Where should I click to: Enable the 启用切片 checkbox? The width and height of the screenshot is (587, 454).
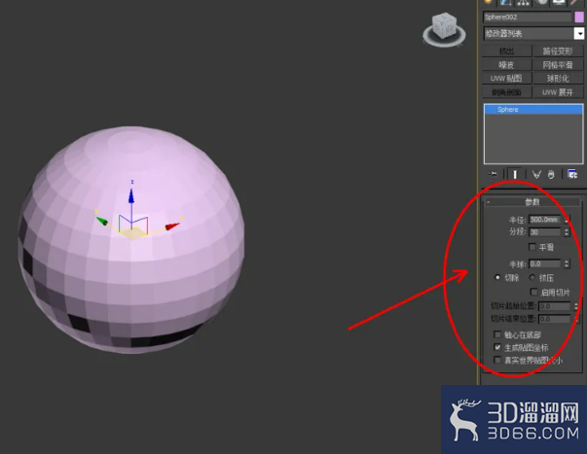(534, 292)
